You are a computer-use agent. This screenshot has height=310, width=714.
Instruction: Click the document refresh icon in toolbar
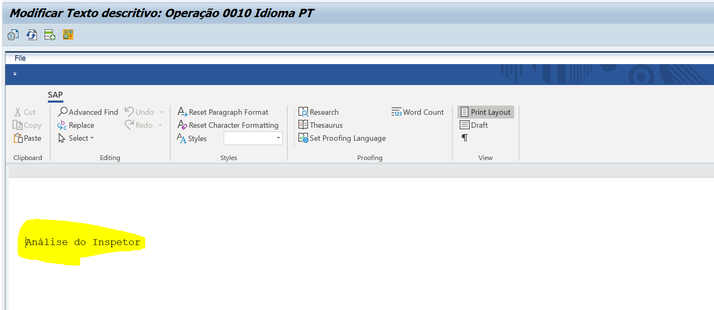tap(31, 35)
